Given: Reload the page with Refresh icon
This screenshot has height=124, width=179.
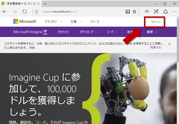Looking at the screenshot, I should [x=25, y=12].
